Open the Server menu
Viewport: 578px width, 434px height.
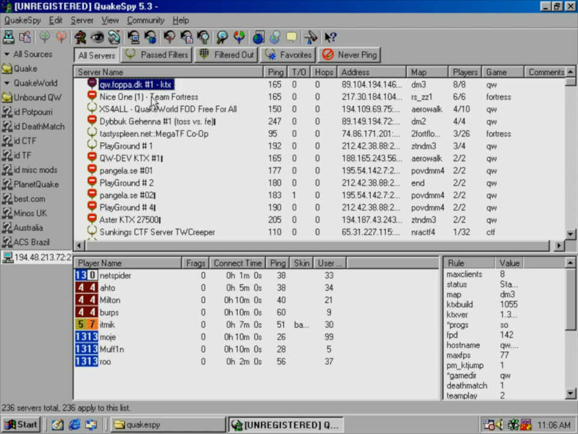81,20
